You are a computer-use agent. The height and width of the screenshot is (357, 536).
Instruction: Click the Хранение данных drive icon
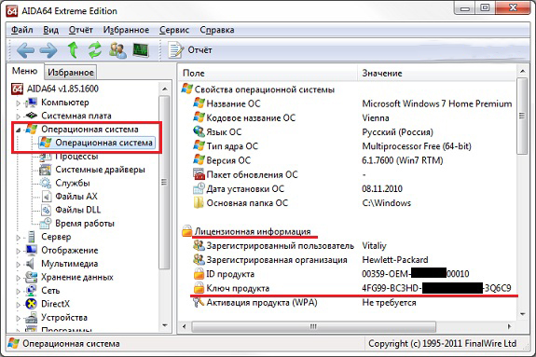coord(31,277)
